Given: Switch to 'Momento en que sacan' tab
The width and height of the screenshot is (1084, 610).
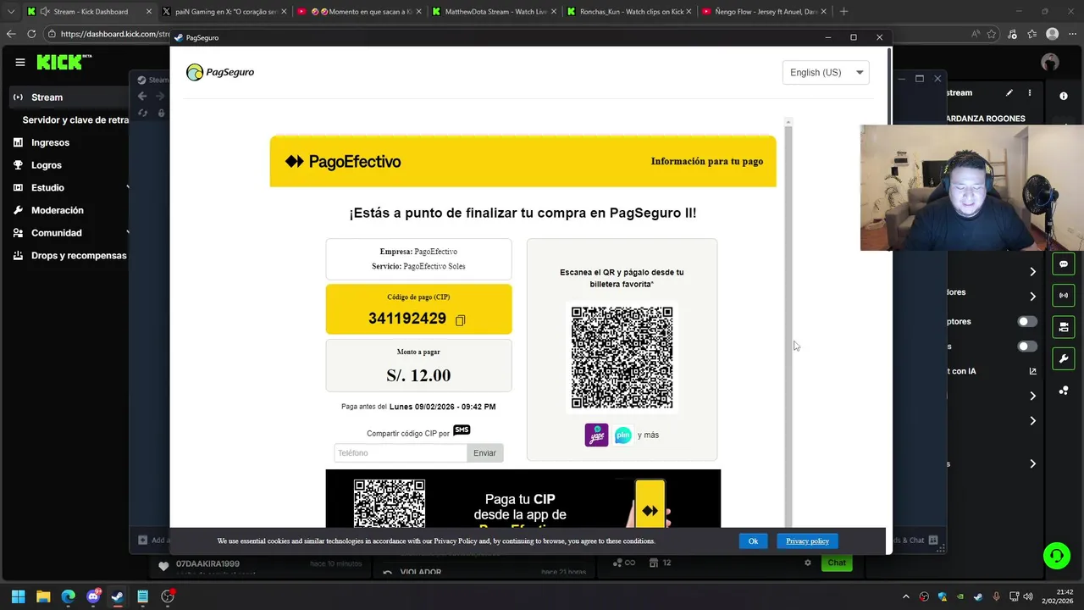Looking at the screenshot, I should tap(359, 12).
